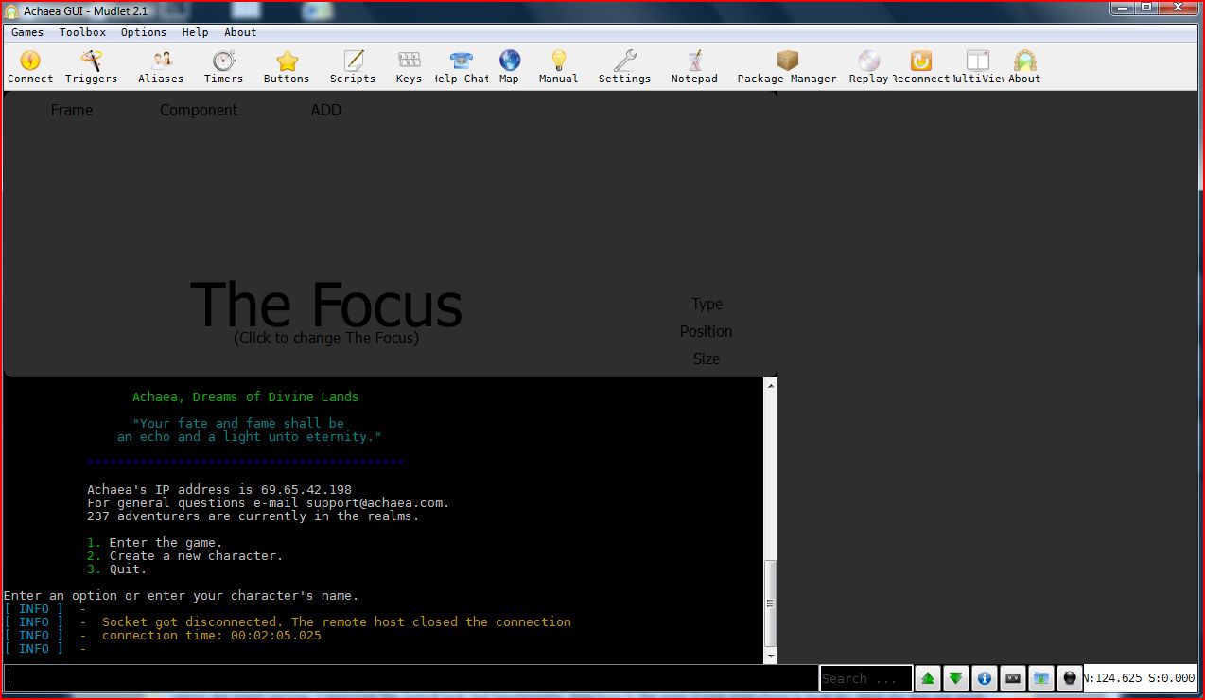Viewport: 1205px width, 700px height.
Task: Click the 'Enter the game.' menu line
Action: (166, 542)
